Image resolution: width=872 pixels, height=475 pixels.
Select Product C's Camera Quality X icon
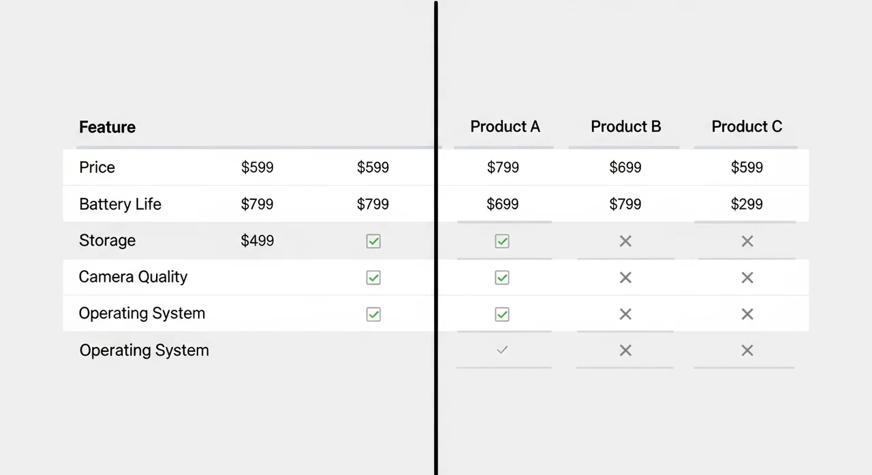pos(747,278)
